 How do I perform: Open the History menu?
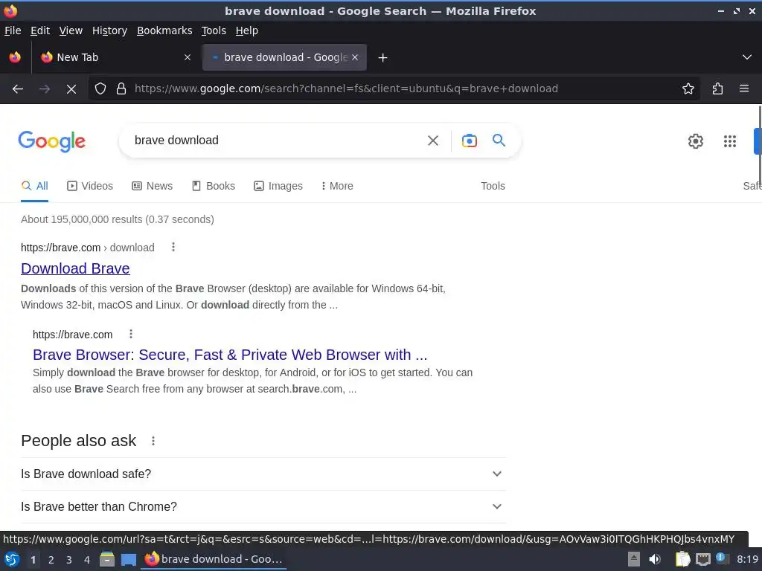pos(110,30)
